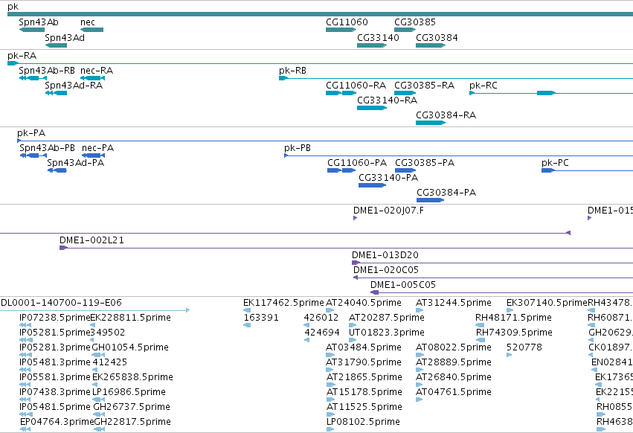
Task: Select the CG11060-RA transcript label
Action: 356,86
